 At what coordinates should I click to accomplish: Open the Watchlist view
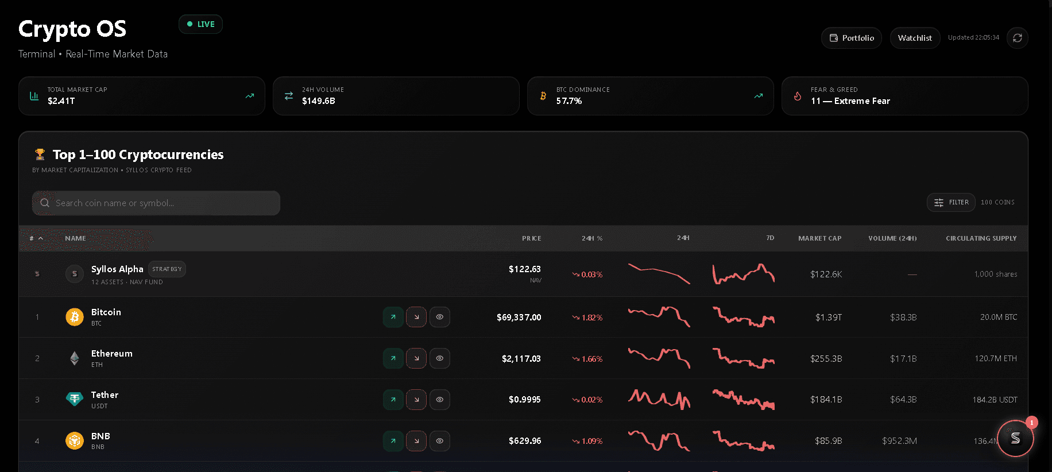tap(915, 38)
